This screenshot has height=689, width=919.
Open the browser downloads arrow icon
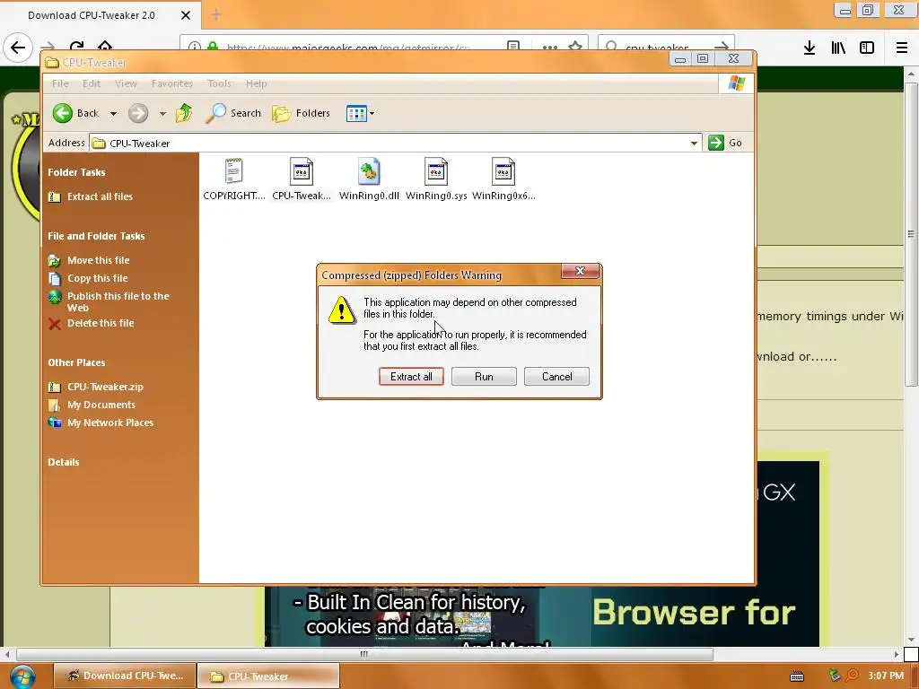(810, 48)
